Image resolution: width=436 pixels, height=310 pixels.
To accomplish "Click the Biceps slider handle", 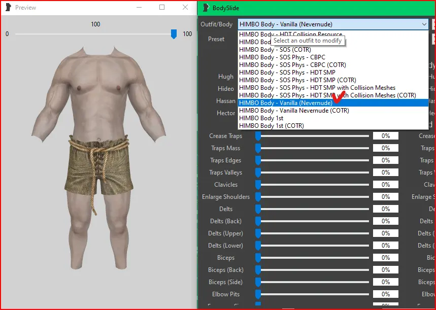I will click(258, 258).
